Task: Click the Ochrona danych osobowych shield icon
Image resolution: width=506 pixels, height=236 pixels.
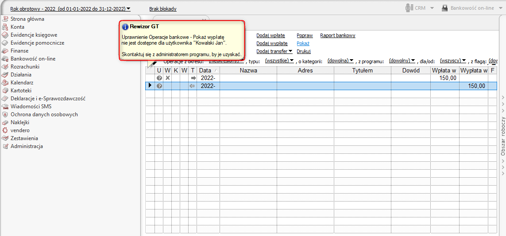Action: (5, 114)
